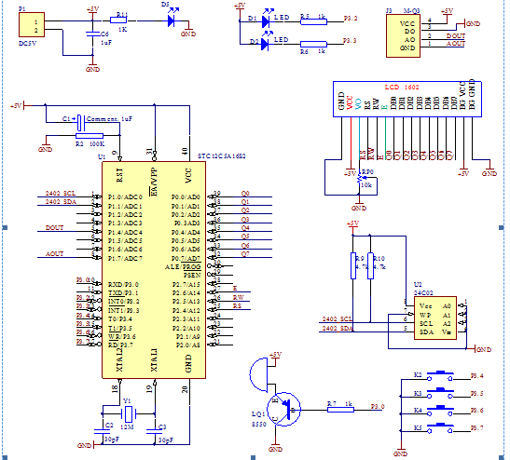This screenshot has height=460, width=510.
Task: Click resistor R2 100K
Action: (90, 136)
